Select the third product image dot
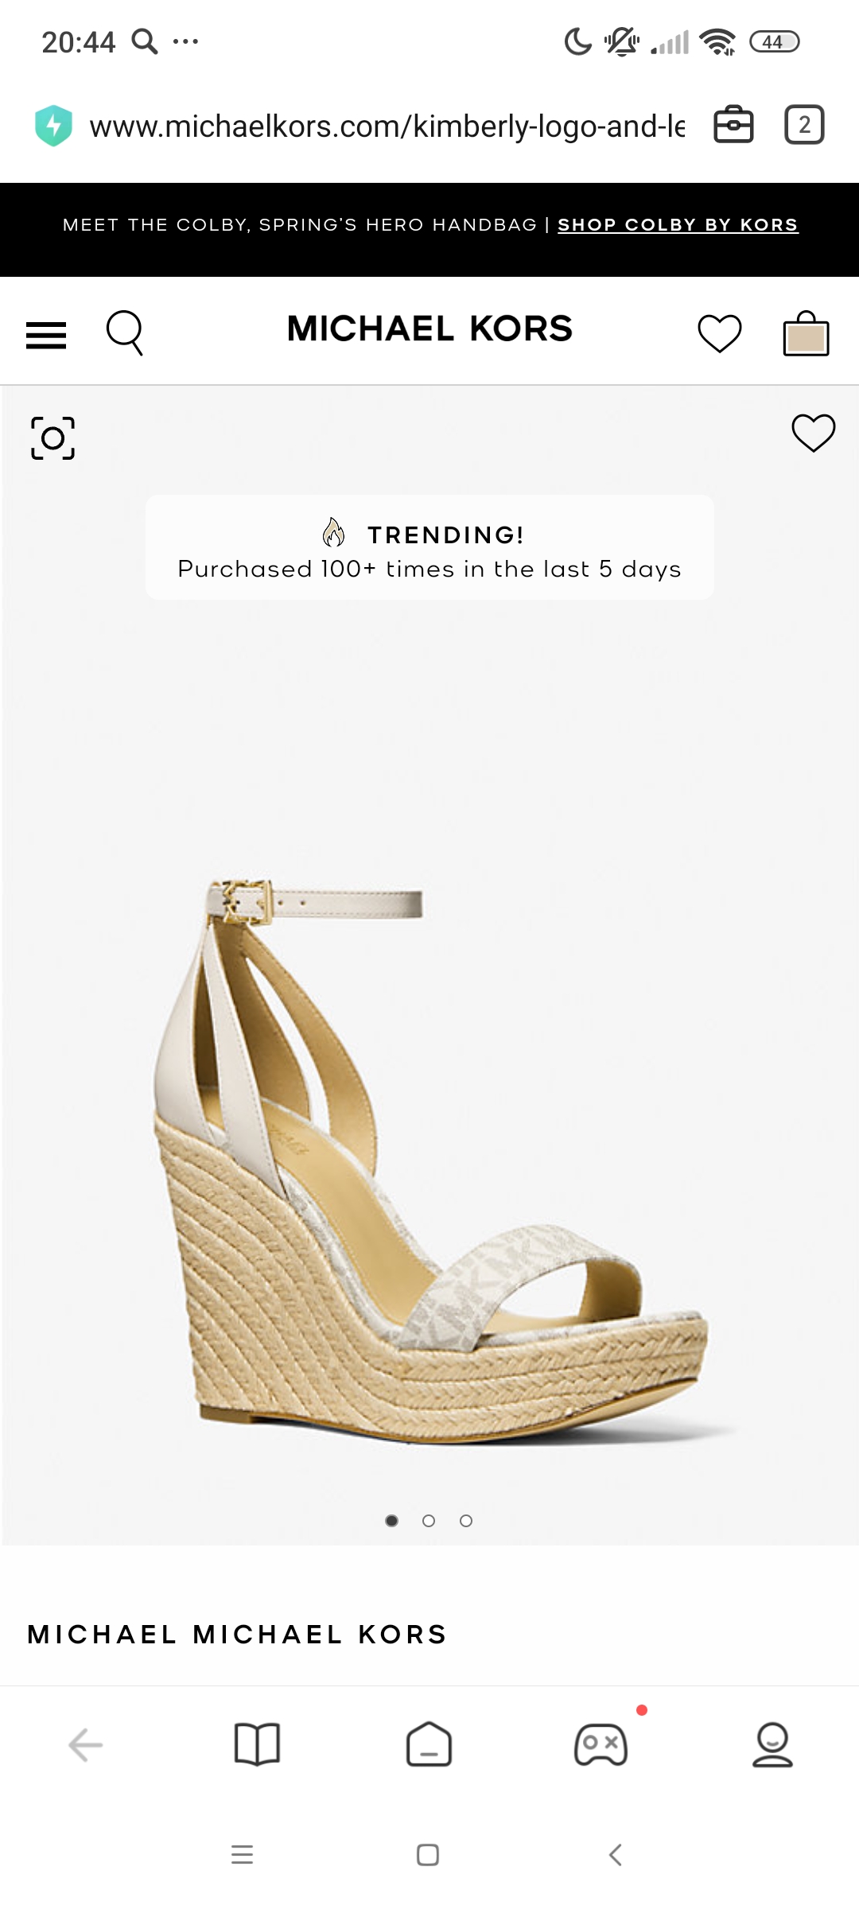859x1909 pixels. tap(466, 1521)
